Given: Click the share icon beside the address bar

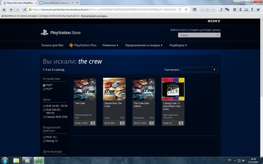Looking at the screenshot, I should 25,10.
